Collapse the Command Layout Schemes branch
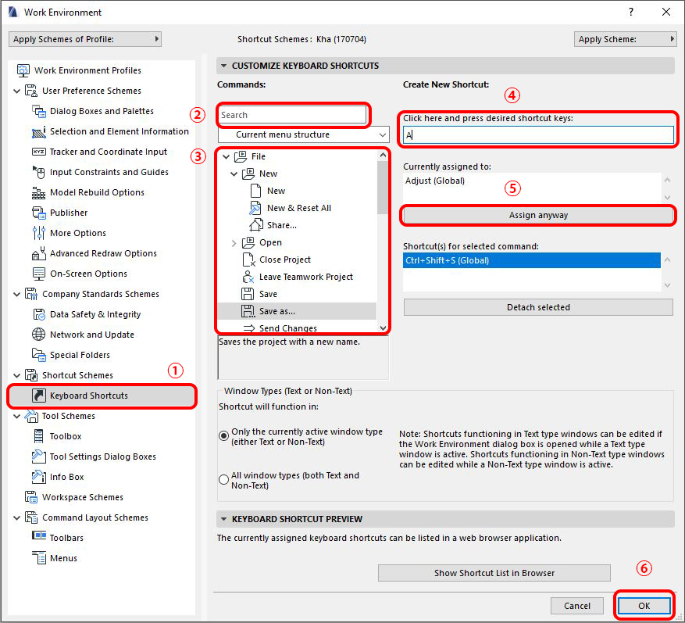Viewport: 685px width, 623px height. 17,518
